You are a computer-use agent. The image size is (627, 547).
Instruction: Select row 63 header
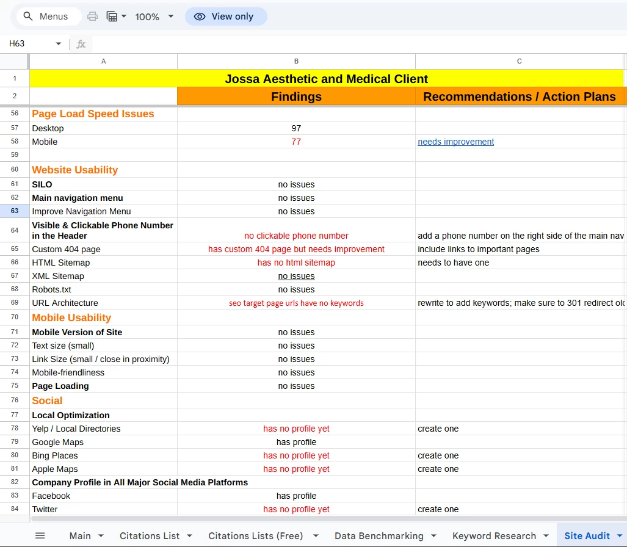pyautogui.click(x=15, y=211)
